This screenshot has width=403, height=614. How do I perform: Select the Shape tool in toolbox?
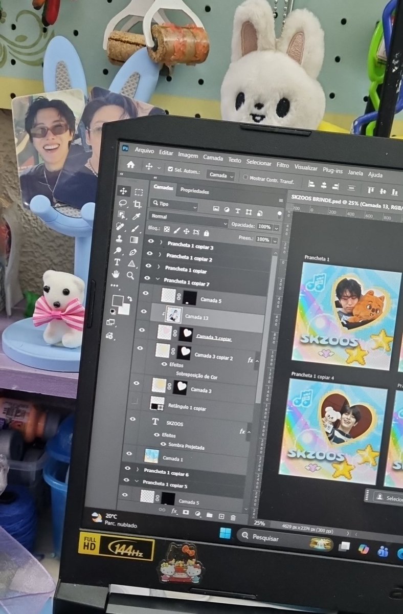click(132, 264)
